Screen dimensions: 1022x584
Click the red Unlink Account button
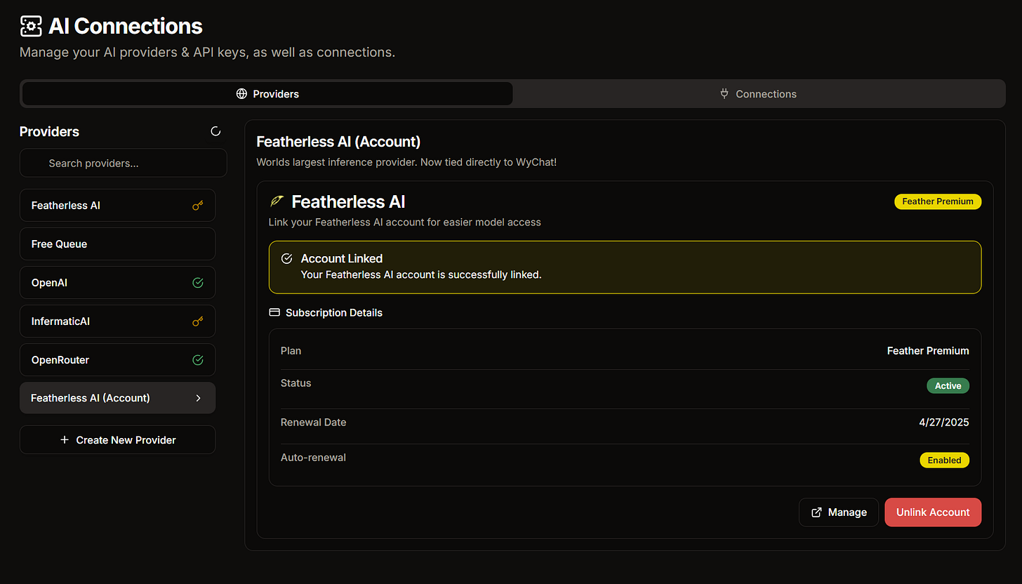pos(933,512)
